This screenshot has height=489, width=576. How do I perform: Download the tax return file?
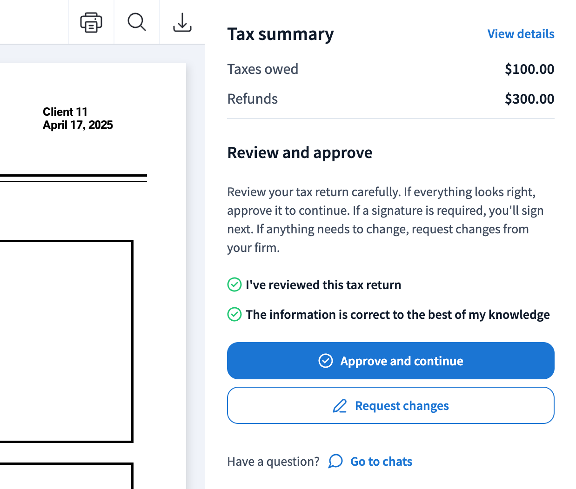[182, 22]
